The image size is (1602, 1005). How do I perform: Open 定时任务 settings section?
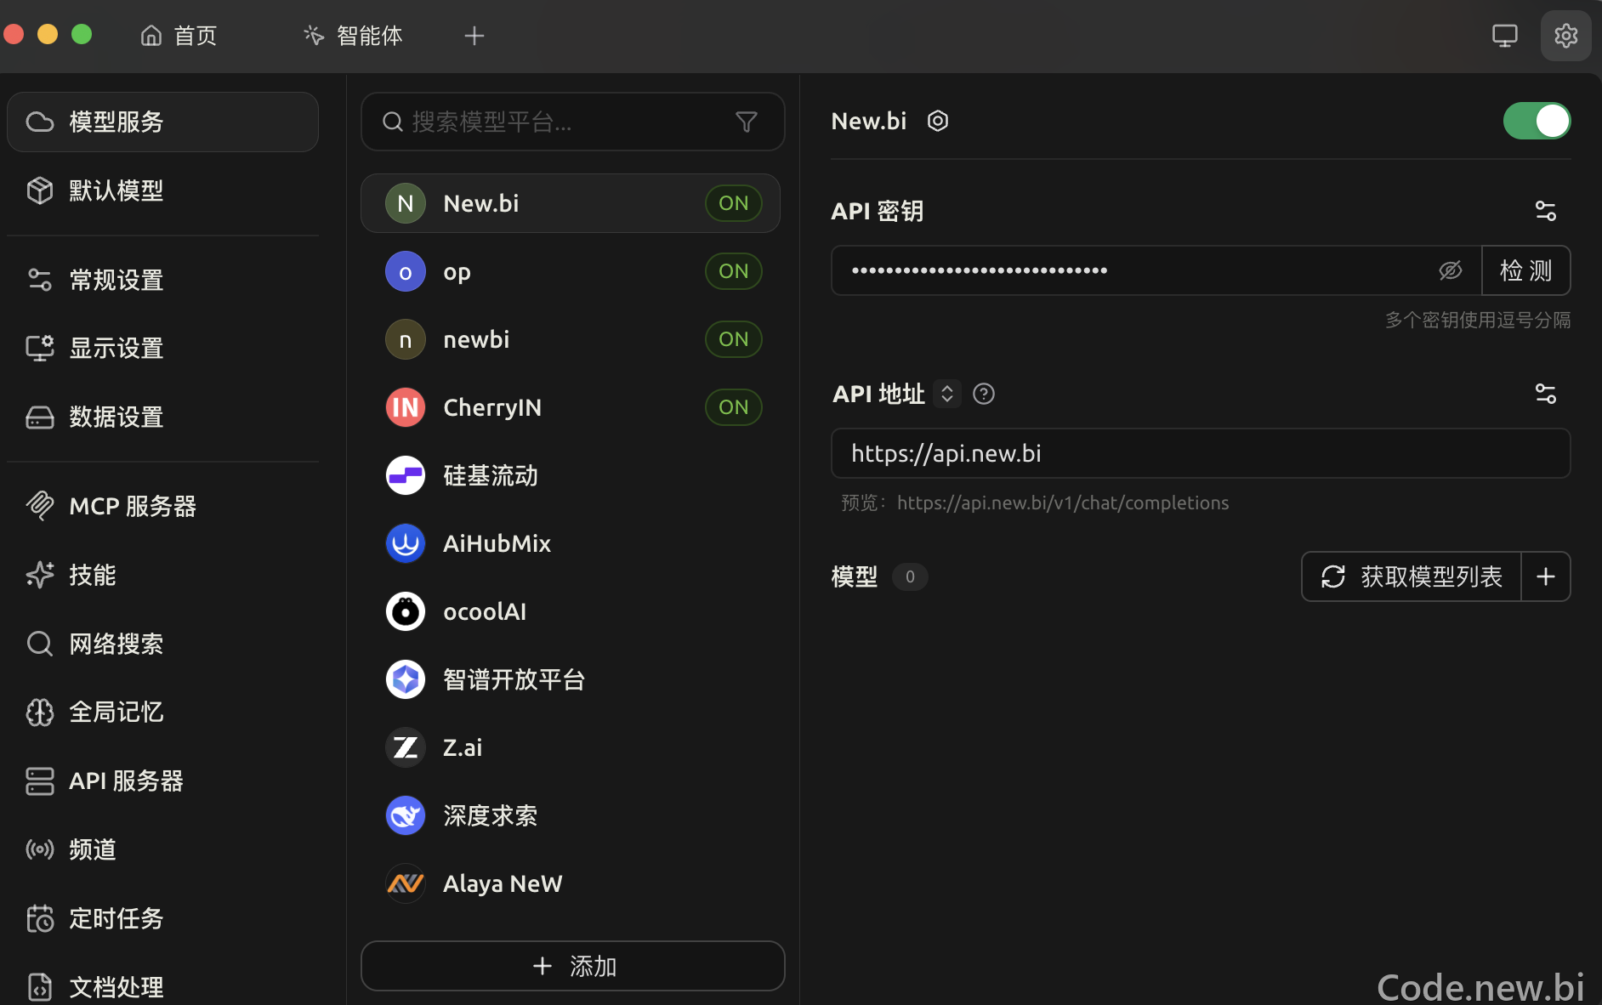point(162,918)
